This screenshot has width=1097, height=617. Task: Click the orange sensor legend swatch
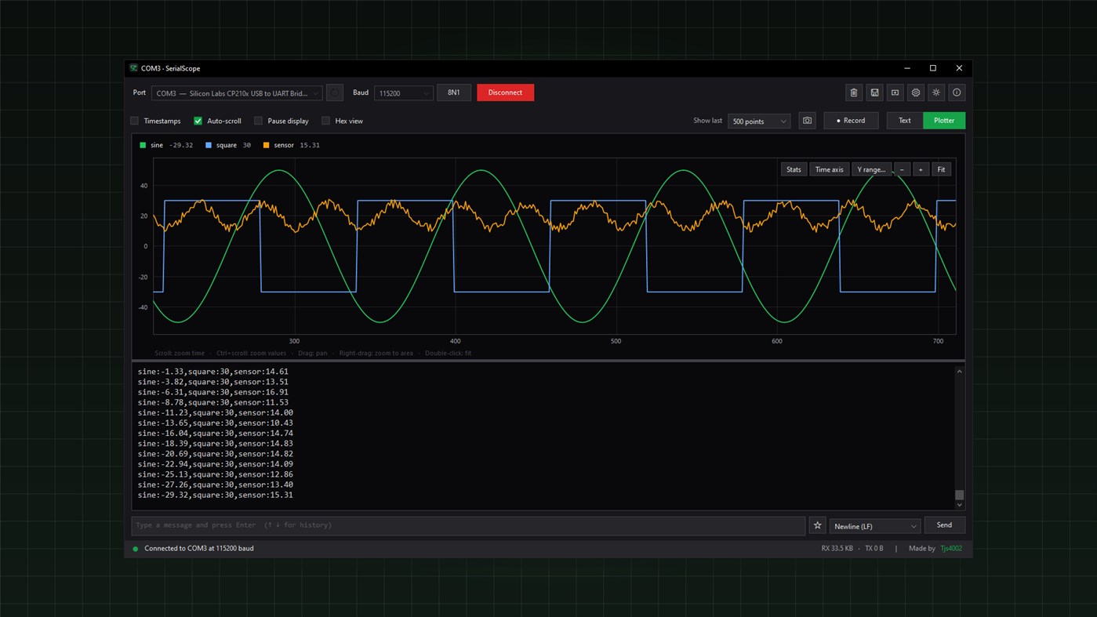pyautogui.click(x=266, y=145)
